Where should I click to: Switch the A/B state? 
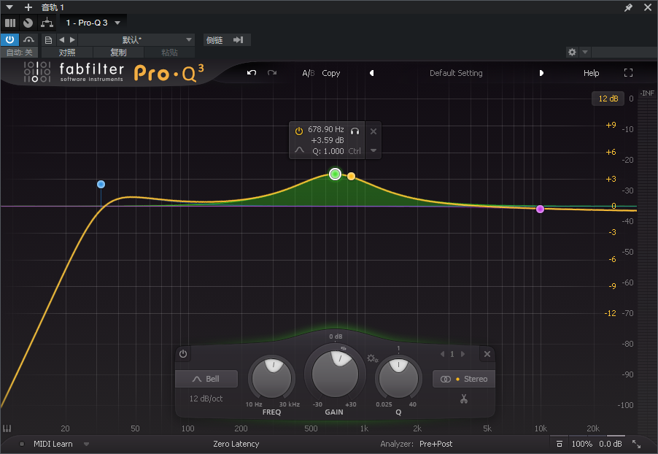pyautogui.click(x=308, y=73)
